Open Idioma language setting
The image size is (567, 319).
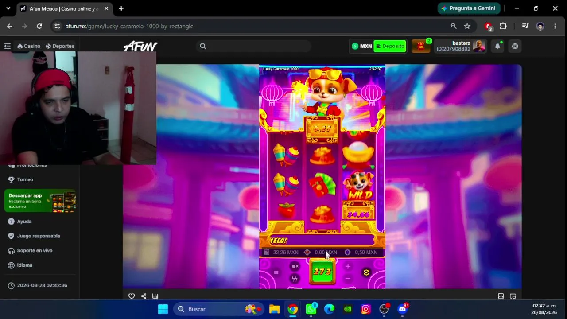tap(20, 265)
